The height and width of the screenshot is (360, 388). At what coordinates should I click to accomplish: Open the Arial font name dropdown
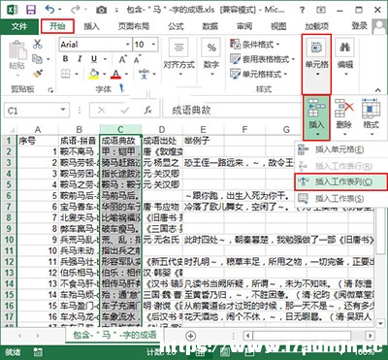128,45
